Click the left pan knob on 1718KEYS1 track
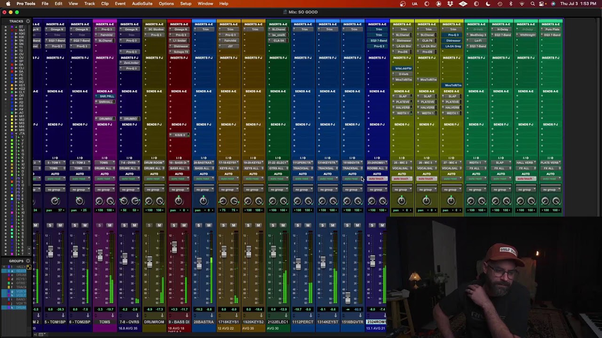 click(223, 201)
